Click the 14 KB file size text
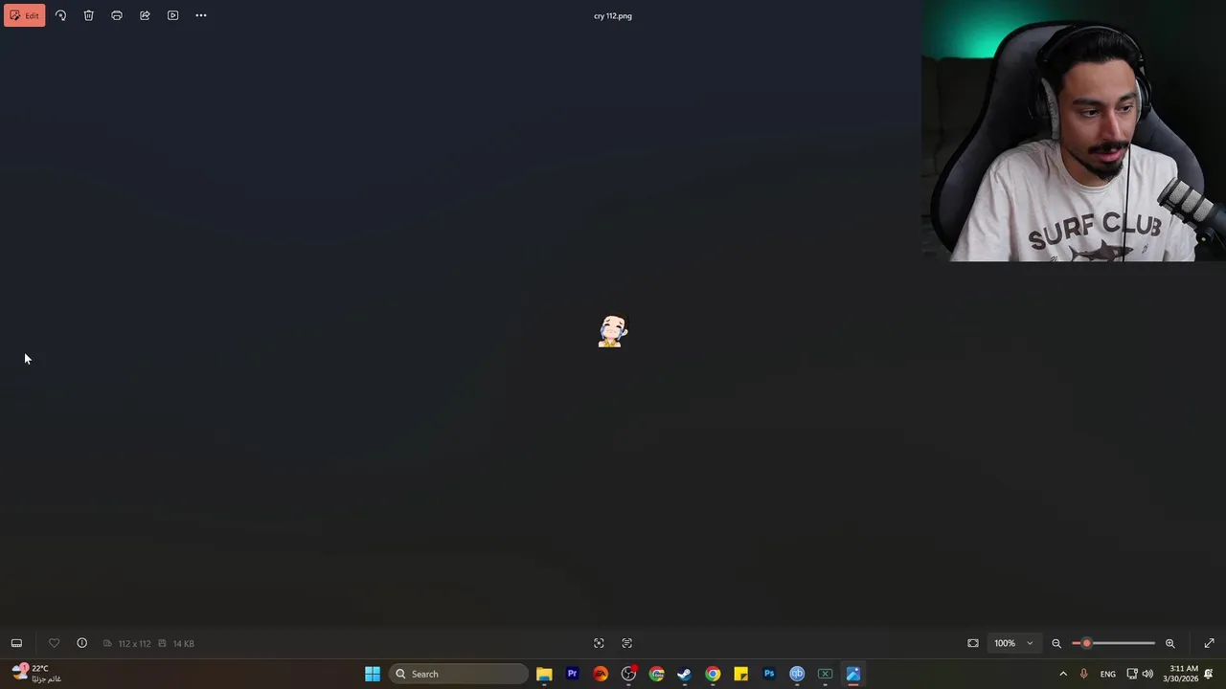This screenshot has height=689, width=1226. point(183,644)
